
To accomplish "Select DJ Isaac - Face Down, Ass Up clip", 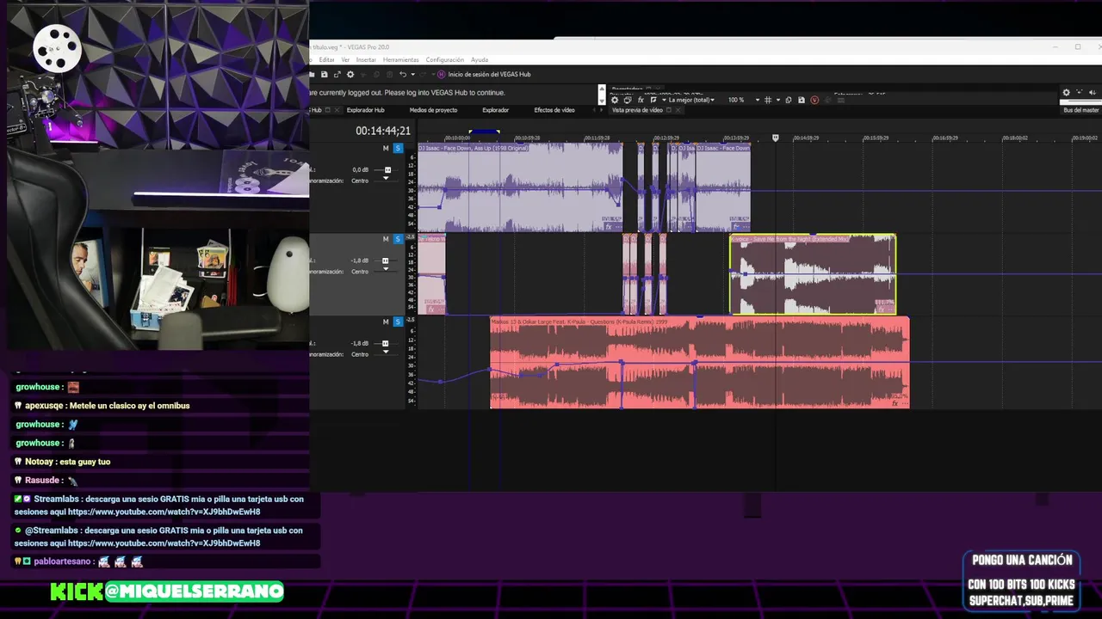I will pyautogui.click(x=520, y=187).
